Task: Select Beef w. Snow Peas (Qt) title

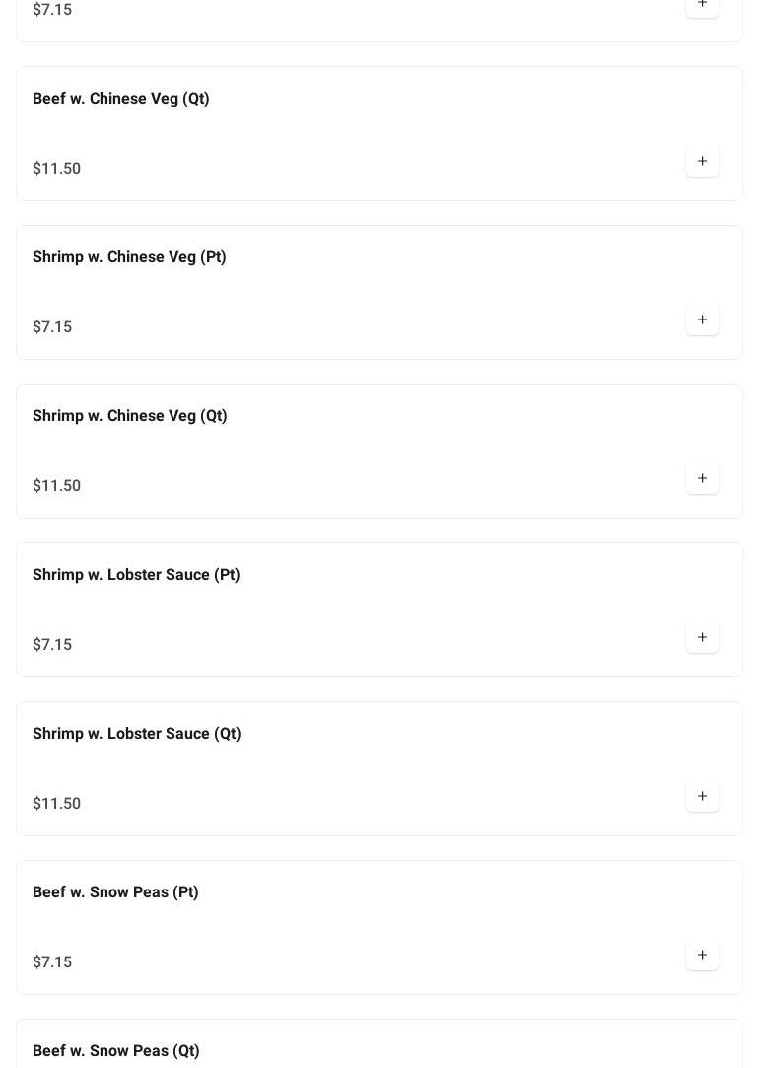Action: tap(116, 1051)
